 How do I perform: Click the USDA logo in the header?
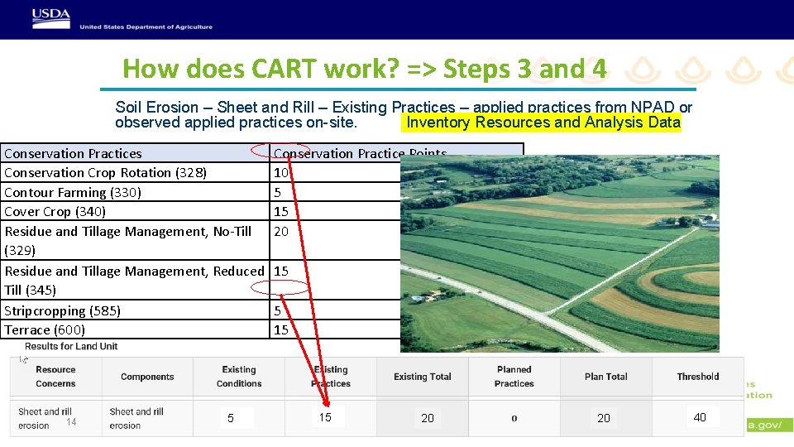coord(51,19)
